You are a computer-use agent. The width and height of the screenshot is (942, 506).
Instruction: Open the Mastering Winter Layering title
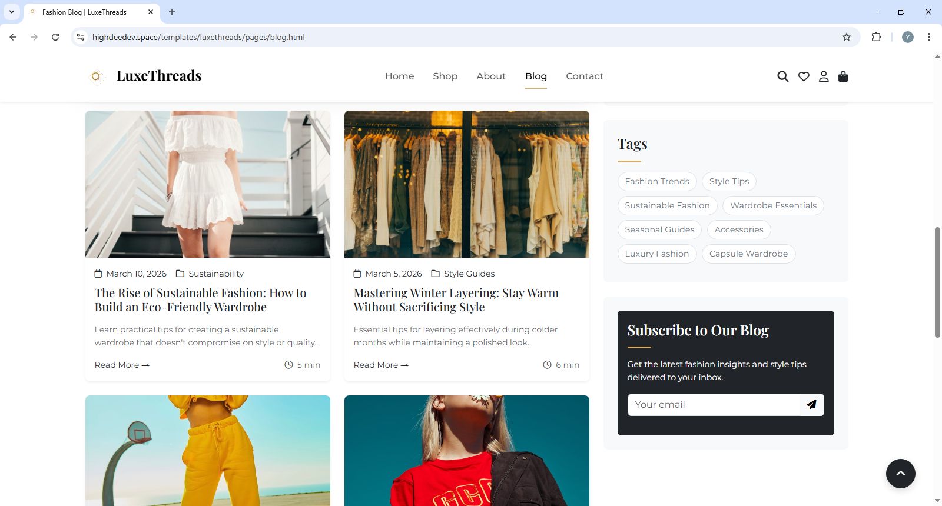(x=456, y=300)
